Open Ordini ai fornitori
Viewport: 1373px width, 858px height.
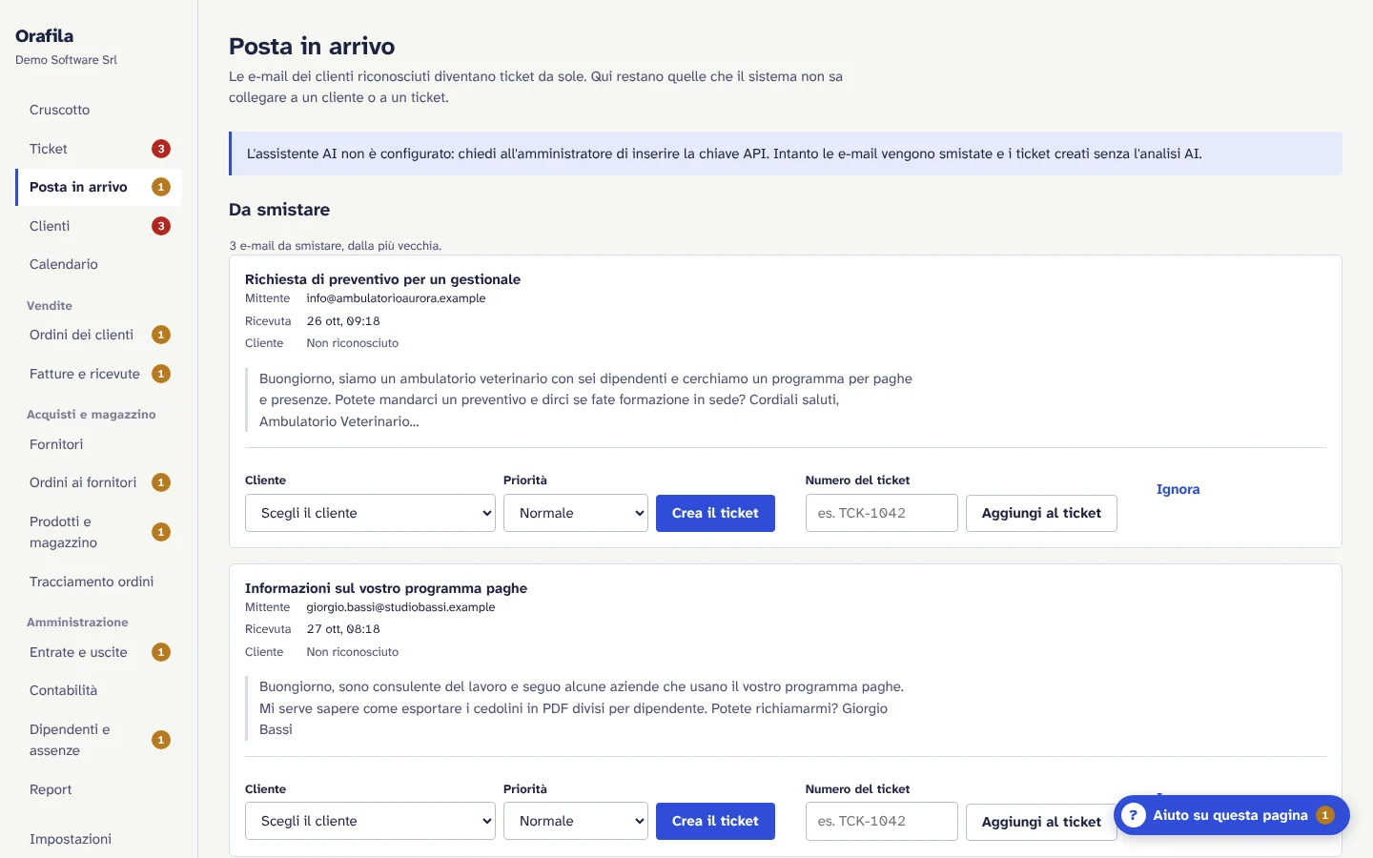98,482
